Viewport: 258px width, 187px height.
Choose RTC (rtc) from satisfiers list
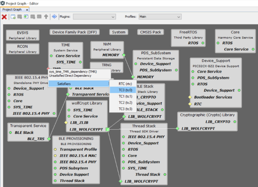pyautogui.click(x=125, y=84)
